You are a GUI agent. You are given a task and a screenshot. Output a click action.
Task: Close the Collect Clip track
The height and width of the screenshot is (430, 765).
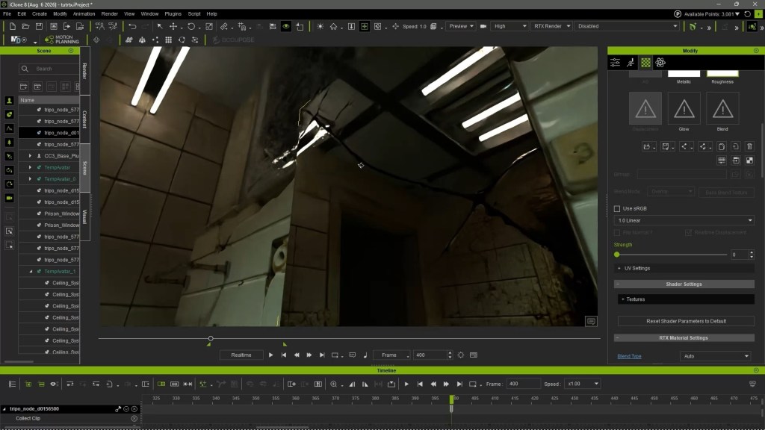pyautogui.click(x=134, y=418)
